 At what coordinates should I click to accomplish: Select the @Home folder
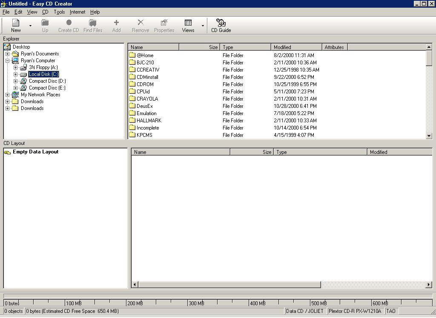click(145, 55)
